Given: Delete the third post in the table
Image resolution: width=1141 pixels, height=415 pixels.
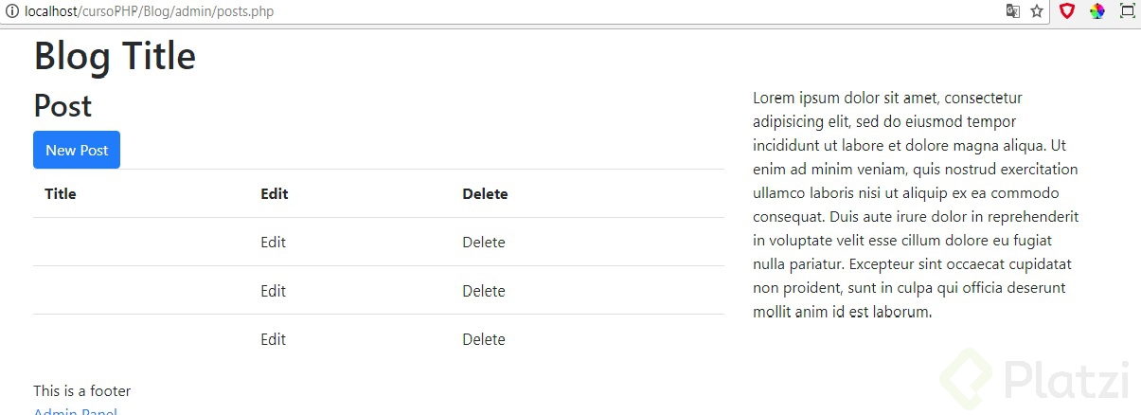Looking at the screenshot, I should tap(483, 339).
